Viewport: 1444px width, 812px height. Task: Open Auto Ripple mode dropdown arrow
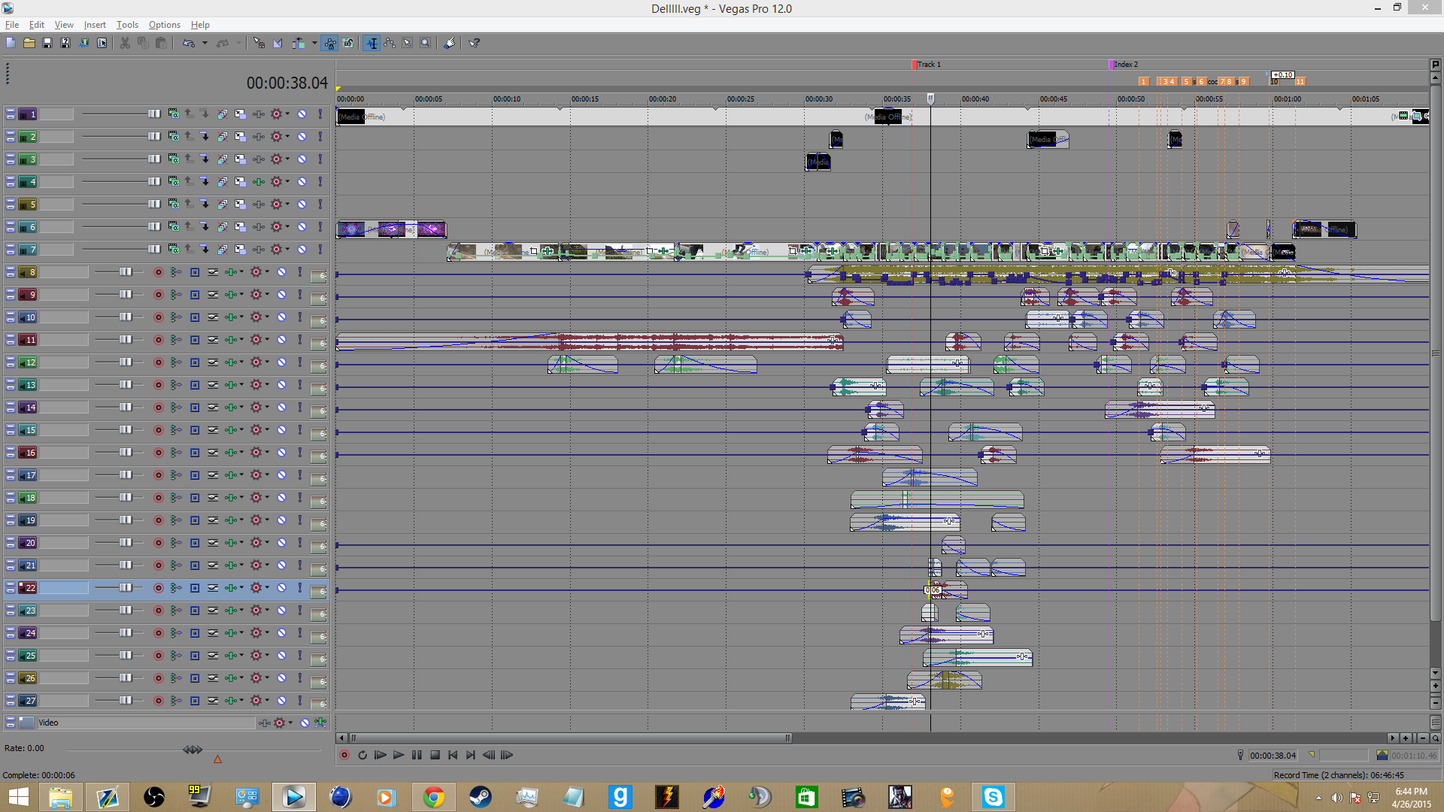point(314,43)
